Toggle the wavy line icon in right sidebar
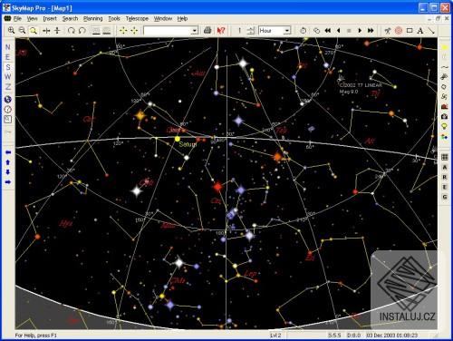Screen dimensions: 453x341 [444, 67]
